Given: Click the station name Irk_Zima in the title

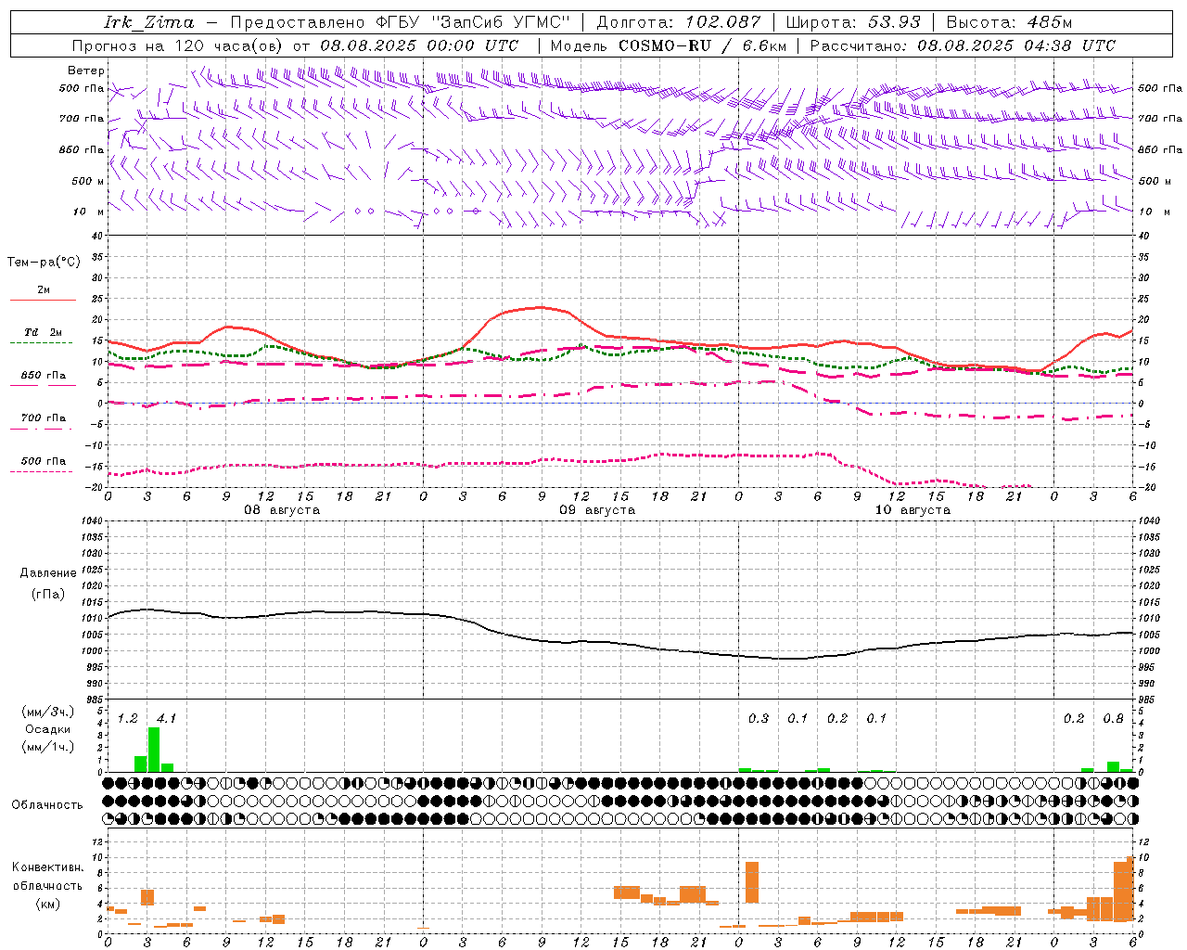Looking at the screenshot, I should [149, 22].
